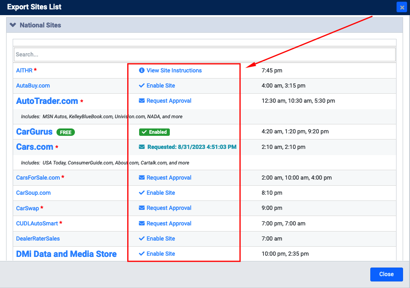The height and width of the screenshot is (288, 410).
Task: Click the FREE badge next to CarGurus
Action: tap(65, 132)
